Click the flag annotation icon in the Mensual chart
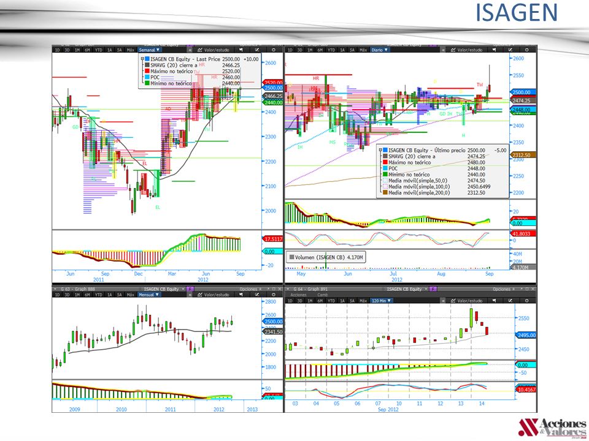This screenshot has width=589, height=441. click(x=241, y=295)
